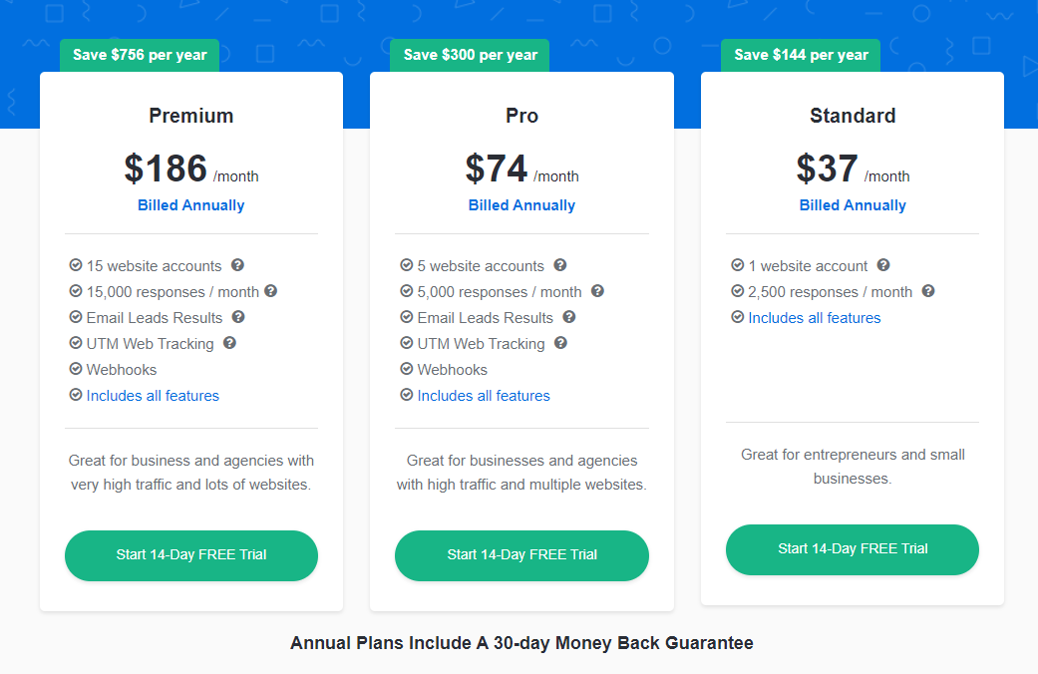This screenshot has width=1038, height=674.
Task: Click the checkmark icon next to Webhooks under Premium
Action: (74, 369)
